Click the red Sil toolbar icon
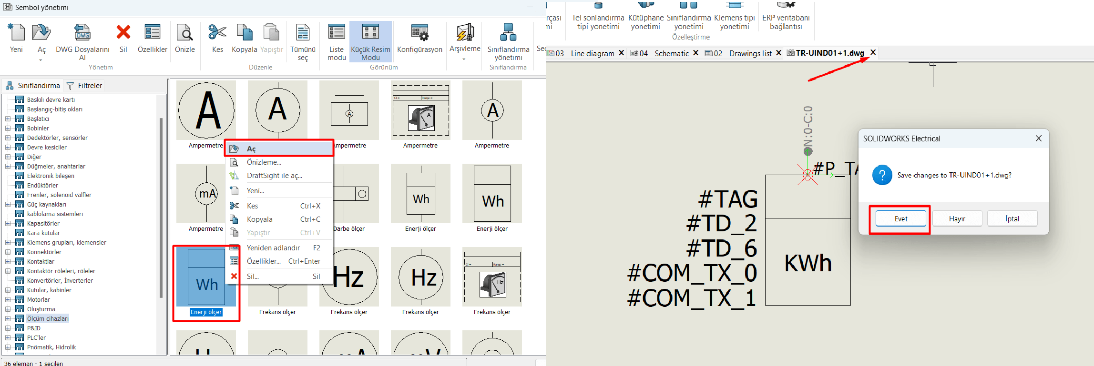The height and width of the screenshot is (366, 1094). (x=123, y=32)
